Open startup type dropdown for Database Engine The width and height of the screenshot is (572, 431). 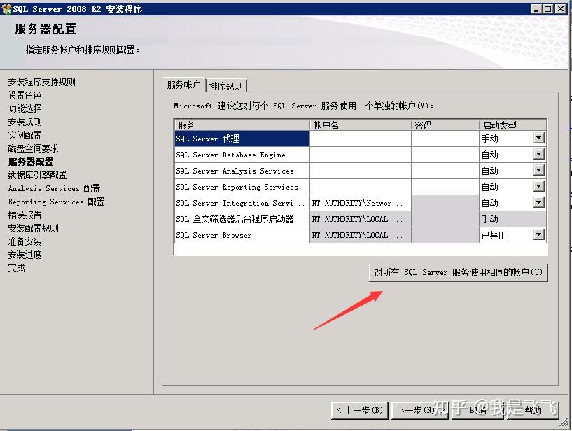538,155
